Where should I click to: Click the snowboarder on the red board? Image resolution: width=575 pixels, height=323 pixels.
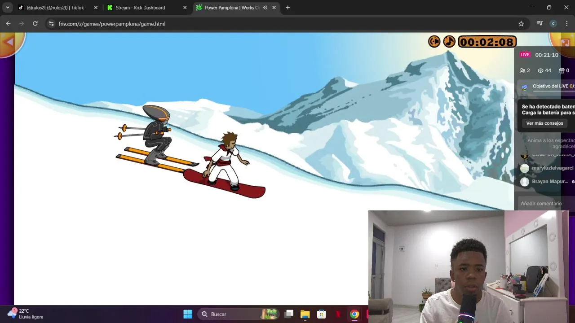[226, 165]
